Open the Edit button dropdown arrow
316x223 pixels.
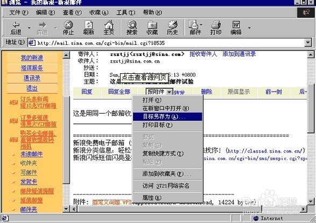pos(249,27)
